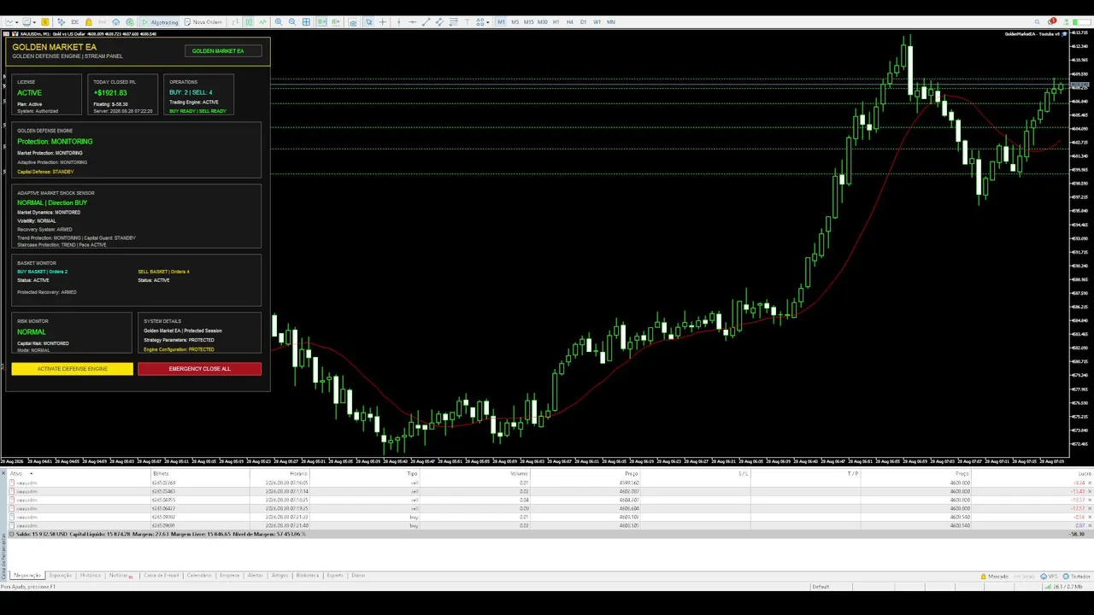Toggle the Algotrading button

click(x=160, y=22)
